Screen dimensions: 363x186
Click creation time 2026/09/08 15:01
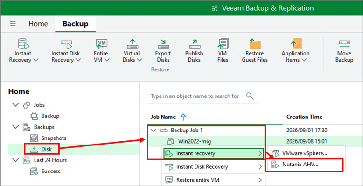pos(307,141)
